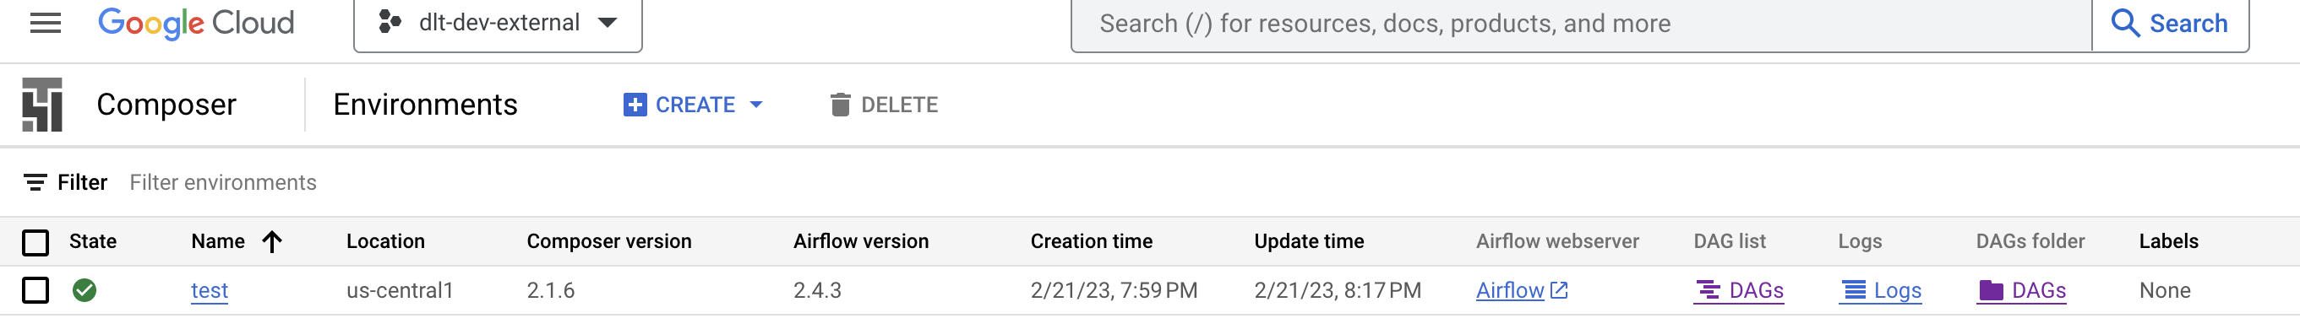Open the test environment link

210,289
